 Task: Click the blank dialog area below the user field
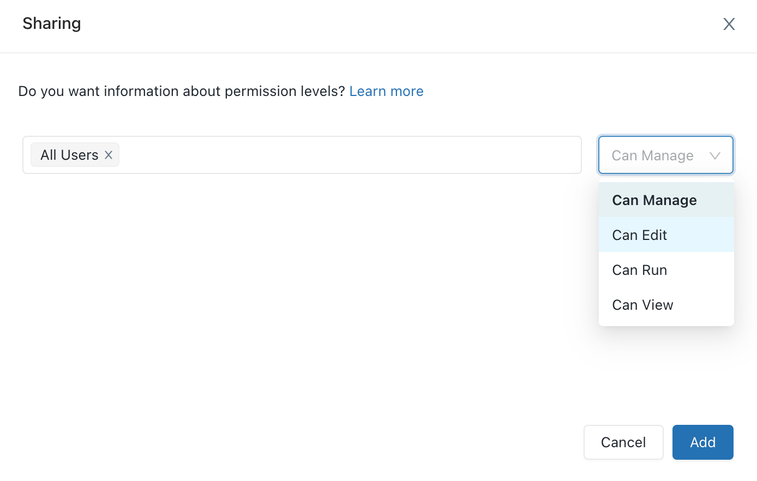pos(300,284)
